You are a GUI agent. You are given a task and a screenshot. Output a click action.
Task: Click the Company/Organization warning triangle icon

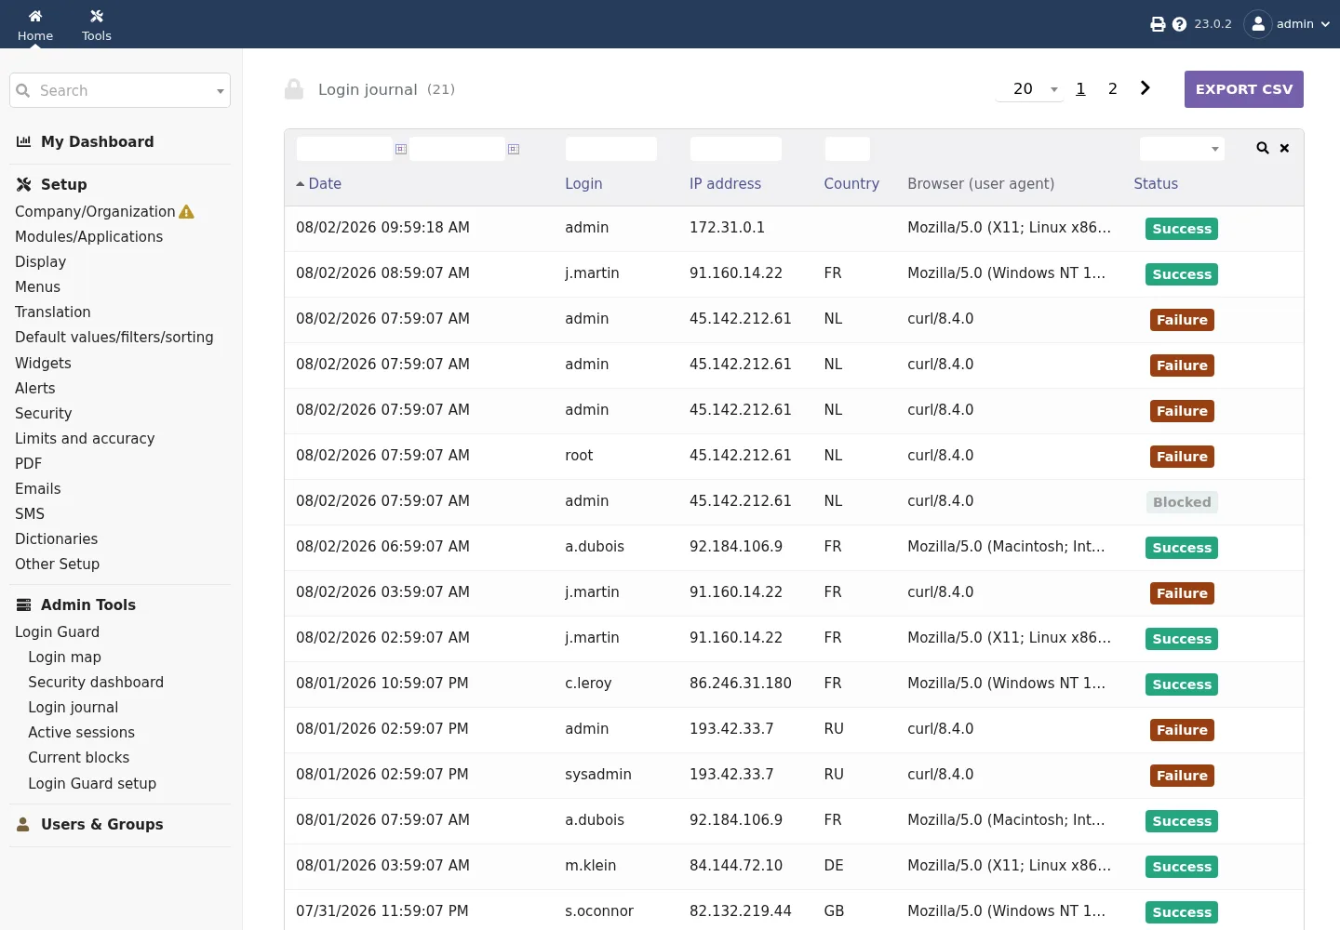186,212
